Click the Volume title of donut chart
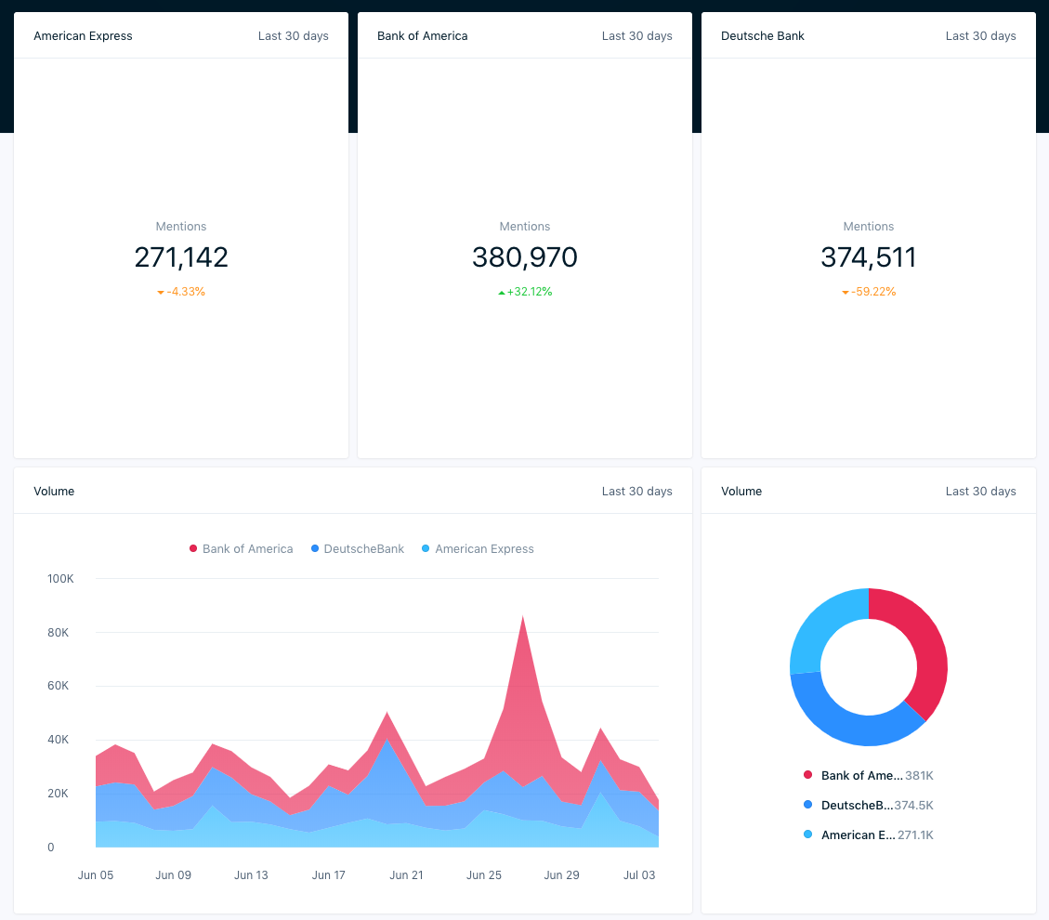The image size is (1049, 920). [x=741, y=491]
